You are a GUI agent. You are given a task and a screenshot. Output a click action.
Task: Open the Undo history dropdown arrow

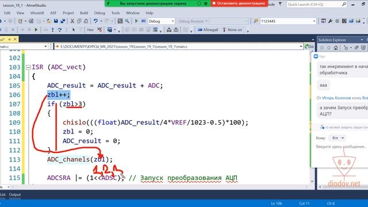[101, 21]
